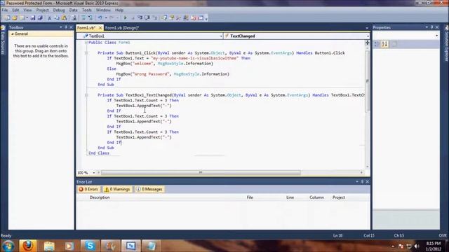This screenshot has height=252, width=449.
Task: Open the Solution Explorer side tab
Action: click(446, 43)
